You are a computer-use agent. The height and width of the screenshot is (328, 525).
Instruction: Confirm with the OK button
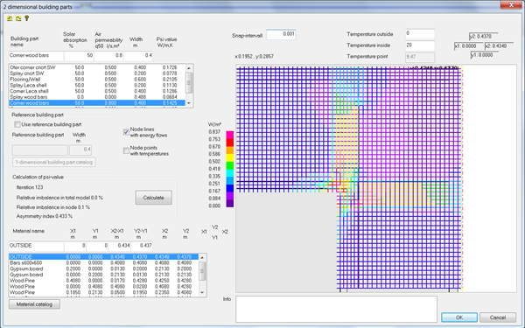pyautogui.click(x=459, y=318)
